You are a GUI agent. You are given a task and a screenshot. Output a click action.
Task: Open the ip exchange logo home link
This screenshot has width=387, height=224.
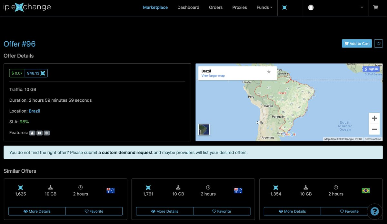click(x=27, y=7)
